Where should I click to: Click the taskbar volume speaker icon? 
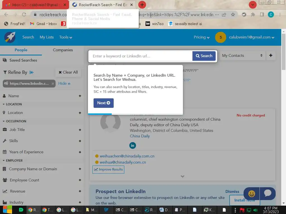pyautogui.click(x=255, y=210)
